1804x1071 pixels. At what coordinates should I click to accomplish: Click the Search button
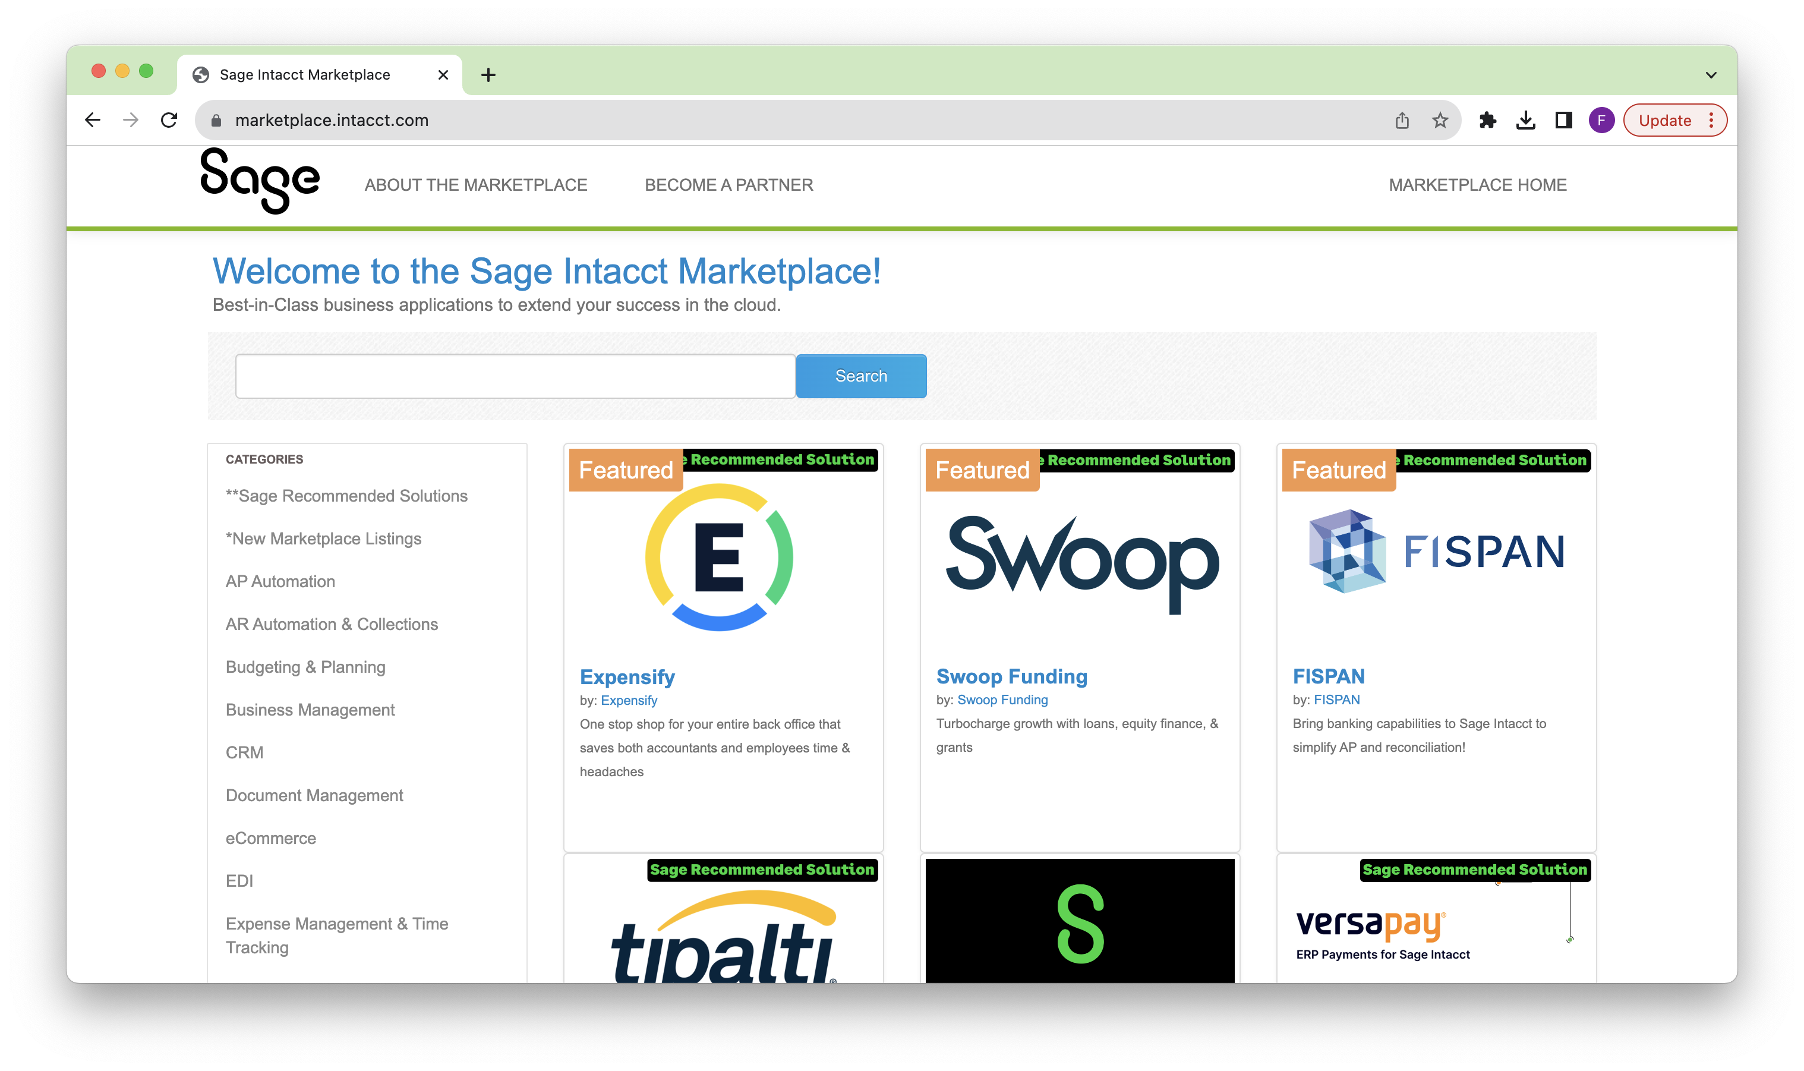(x=860, y=375)
